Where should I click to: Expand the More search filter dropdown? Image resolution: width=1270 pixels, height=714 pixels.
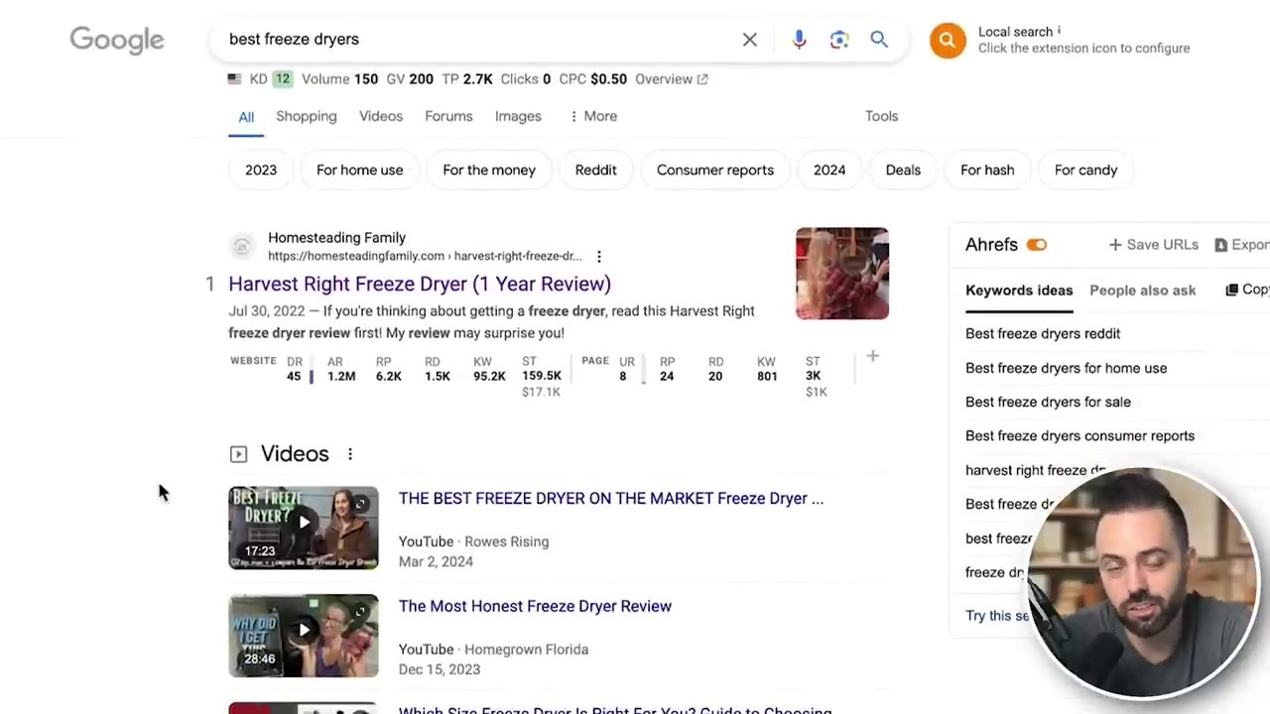[x=593, y=116]
